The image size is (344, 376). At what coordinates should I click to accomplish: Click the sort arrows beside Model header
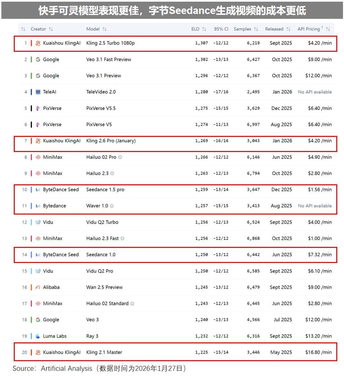pos(104,29)
